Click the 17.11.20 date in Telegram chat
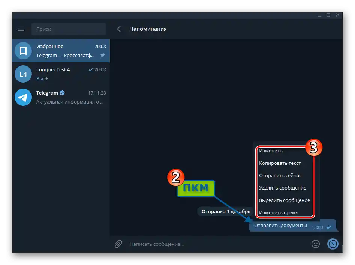 [97, 93]
